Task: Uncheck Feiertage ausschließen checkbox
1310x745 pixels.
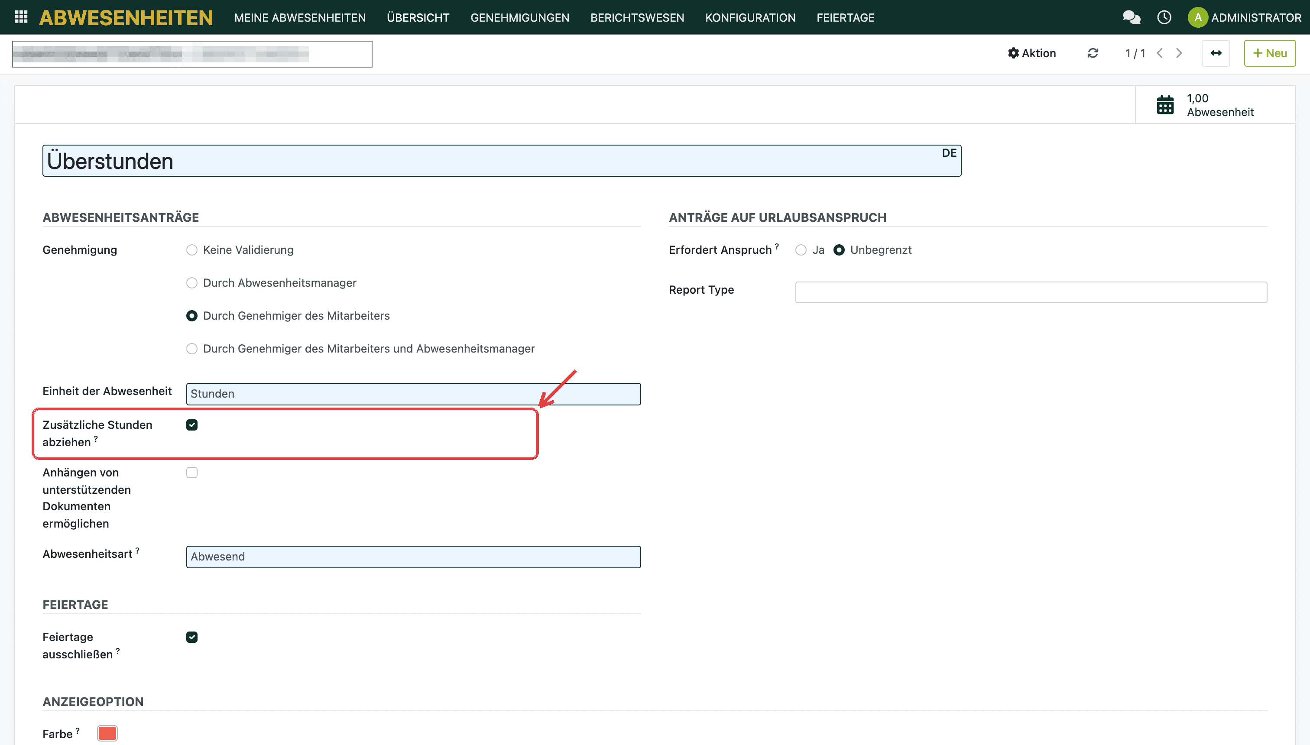Action: [192, 637]
